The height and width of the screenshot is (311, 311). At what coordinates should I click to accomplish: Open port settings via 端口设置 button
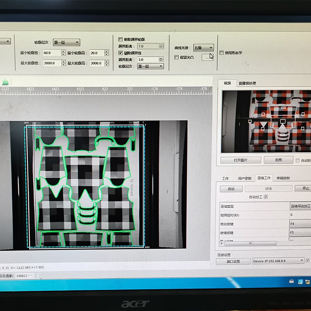(x=233, y=261)
